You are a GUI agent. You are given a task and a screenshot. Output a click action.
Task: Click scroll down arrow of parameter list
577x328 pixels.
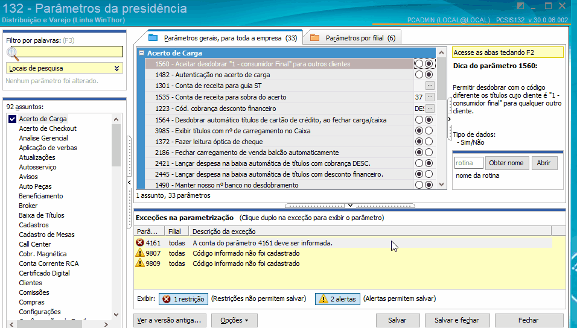[442, 184]
